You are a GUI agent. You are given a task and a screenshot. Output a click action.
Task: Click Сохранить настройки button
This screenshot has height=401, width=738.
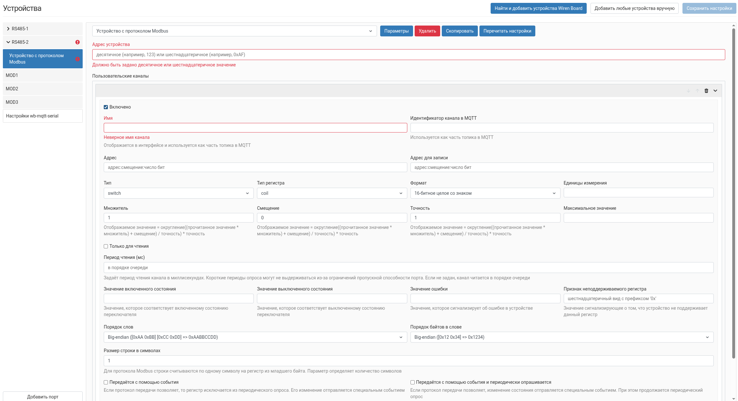click(x=709, y=8)
